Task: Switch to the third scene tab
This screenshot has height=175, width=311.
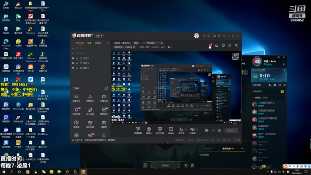Action: pos(98,43)
